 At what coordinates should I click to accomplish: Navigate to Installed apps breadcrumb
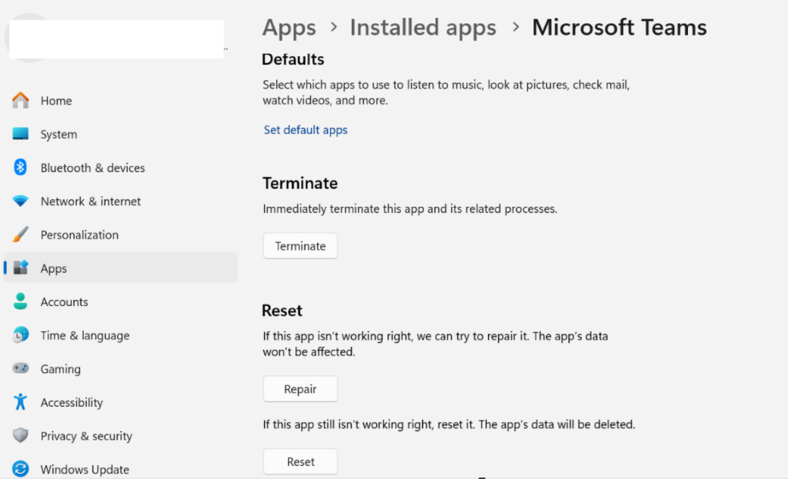[422, 28]
